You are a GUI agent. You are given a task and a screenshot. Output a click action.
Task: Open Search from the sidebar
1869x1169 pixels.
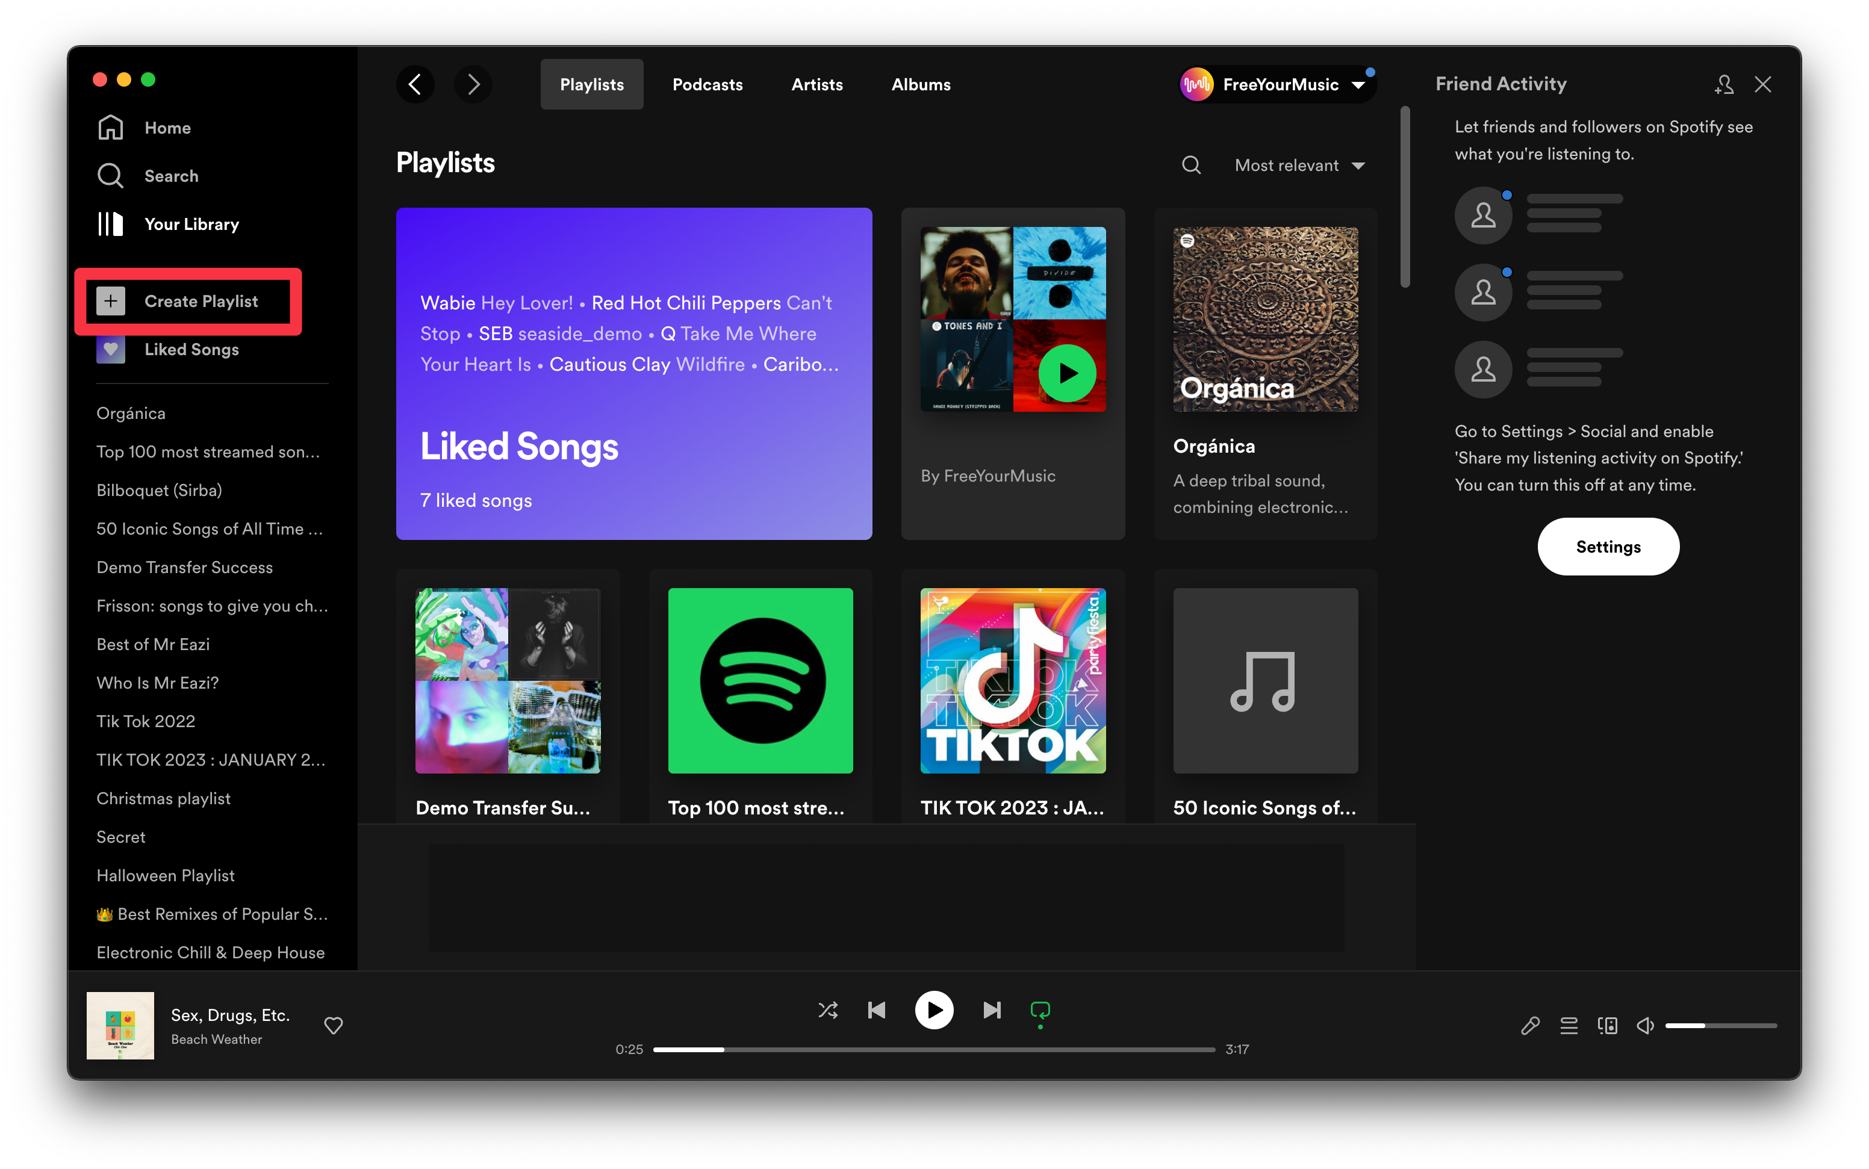tap(148, 176)
